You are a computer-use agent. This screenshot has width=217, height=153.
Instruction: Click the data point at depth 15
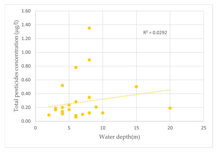pos(137,87)
